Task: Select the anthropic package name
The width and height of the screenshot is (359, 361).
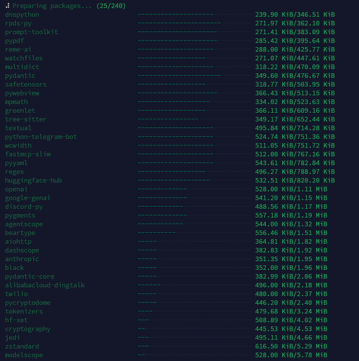Action: (22, 259)
